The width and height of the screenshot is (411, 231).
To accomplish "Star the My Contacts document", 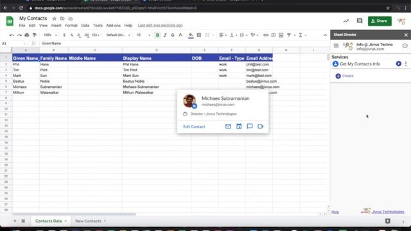I will 54,19.
